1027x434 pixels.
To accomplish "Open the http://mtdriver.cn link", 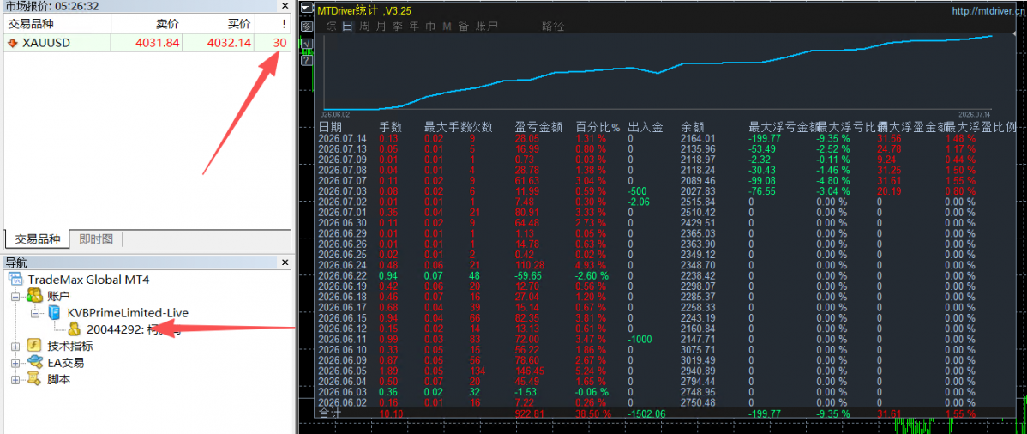I will tap(988, 11).
